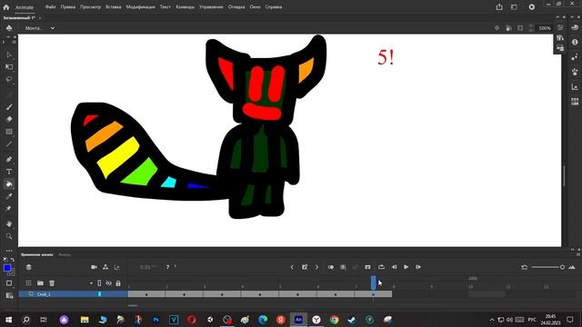Open the Правка menu
The image size is (582, 327).
[x=68, y=6]
